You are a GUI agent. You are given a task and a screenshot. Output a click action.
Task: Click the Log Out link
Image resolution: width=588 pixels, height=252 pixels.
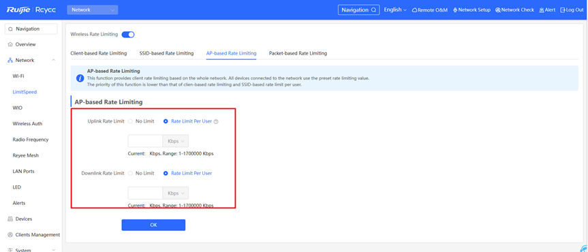click(572, 10)
